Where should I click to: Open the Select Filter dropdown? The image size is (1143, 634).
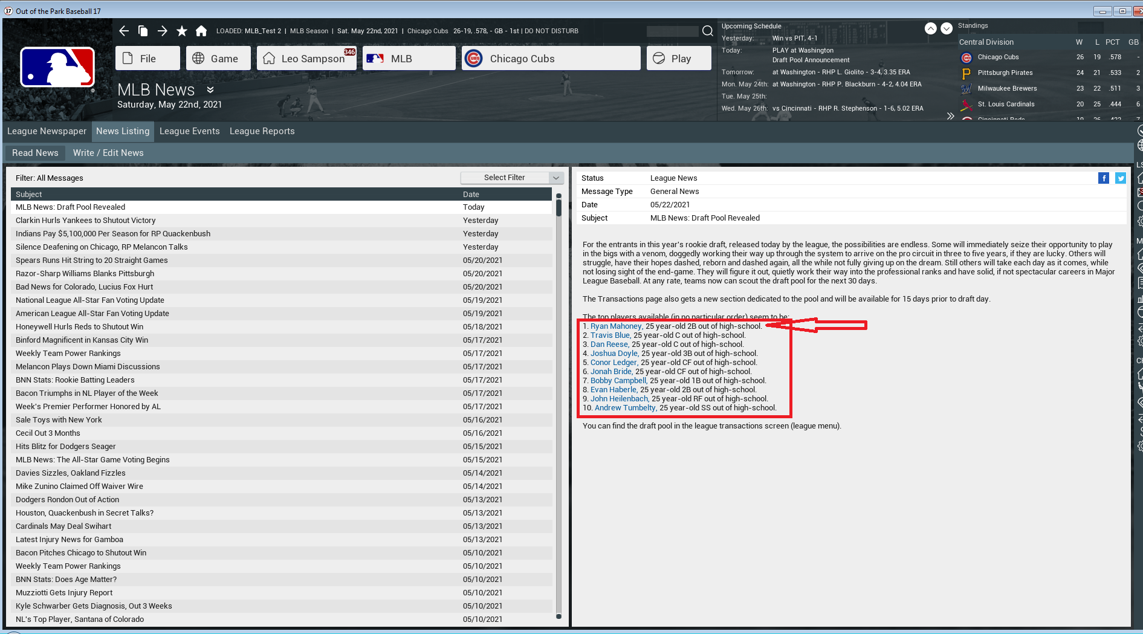click(512, 178)
